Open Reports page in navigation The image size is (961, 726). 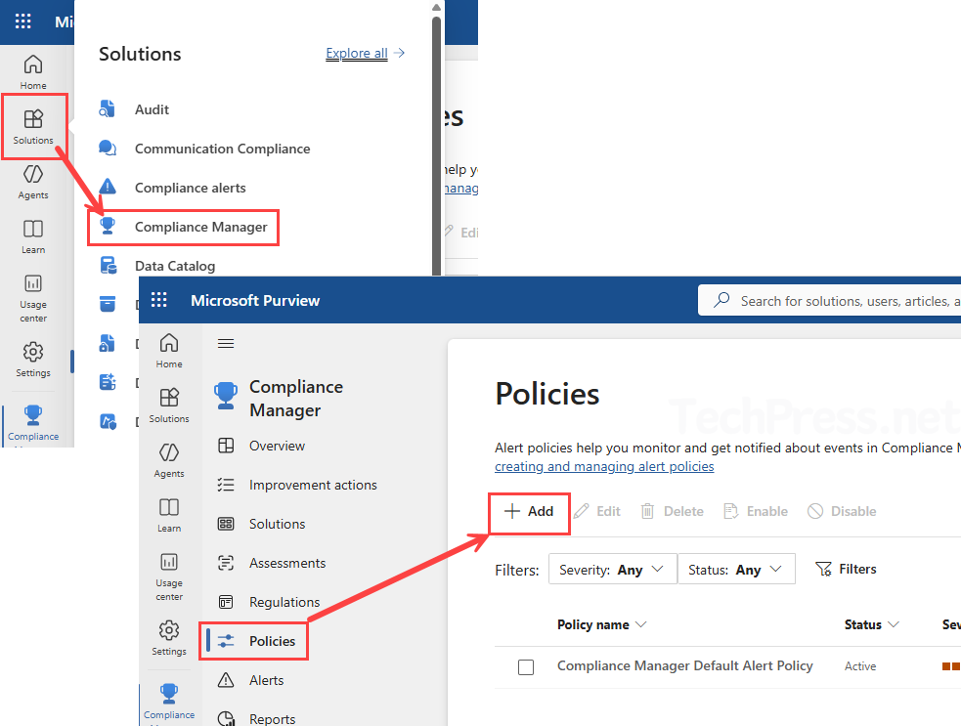tap(257, 718)
